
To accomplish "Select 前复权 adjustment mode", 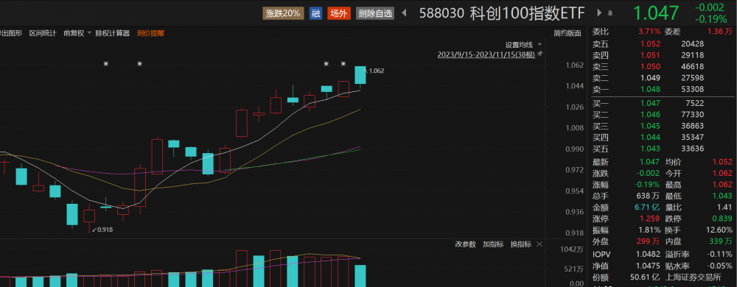I will [74, 33].
